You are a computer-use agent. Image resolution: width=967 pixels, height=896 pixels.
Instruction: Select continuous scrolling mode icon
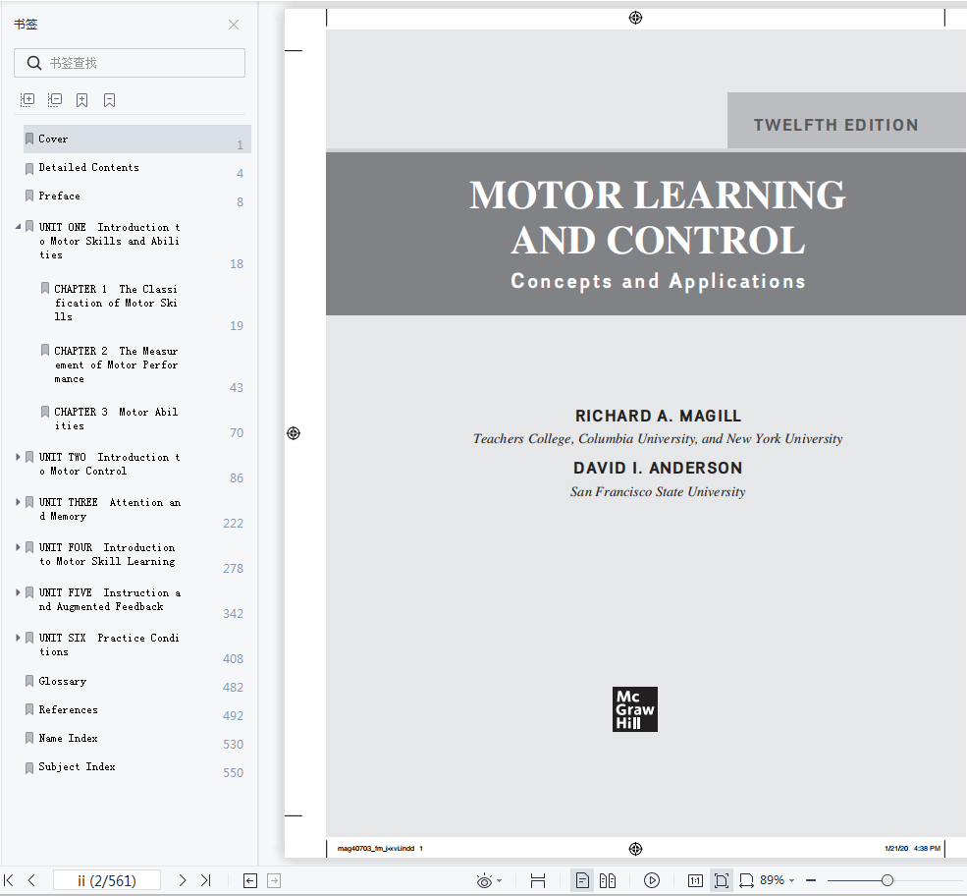pos(538,880)
